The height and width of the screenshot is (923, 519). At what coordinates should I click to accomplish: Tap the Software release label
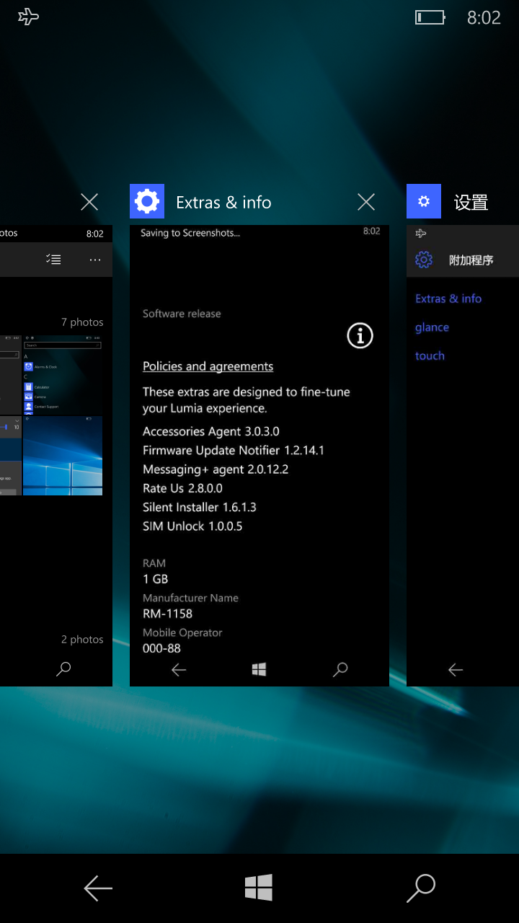point(182,314)
